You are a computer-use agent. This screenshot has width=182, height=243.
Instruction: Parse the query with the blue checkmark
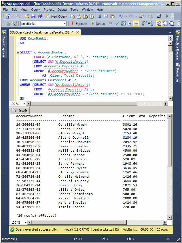click(x=117, y=24)
